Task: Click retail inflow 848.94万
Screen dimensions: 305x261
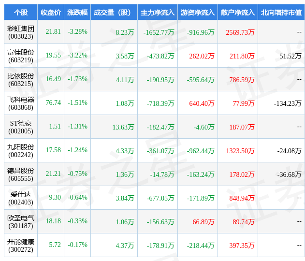Action: 242,198
